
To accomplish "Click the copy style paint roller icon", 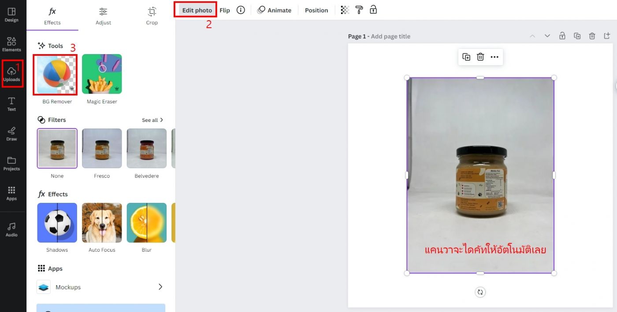I will (x=359, y=10).
